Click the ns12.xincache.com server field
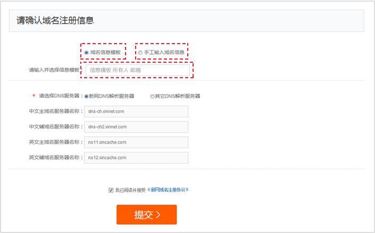Image resolution: width=375 pixels, height=233 pixels. click(x=136, y=158)
